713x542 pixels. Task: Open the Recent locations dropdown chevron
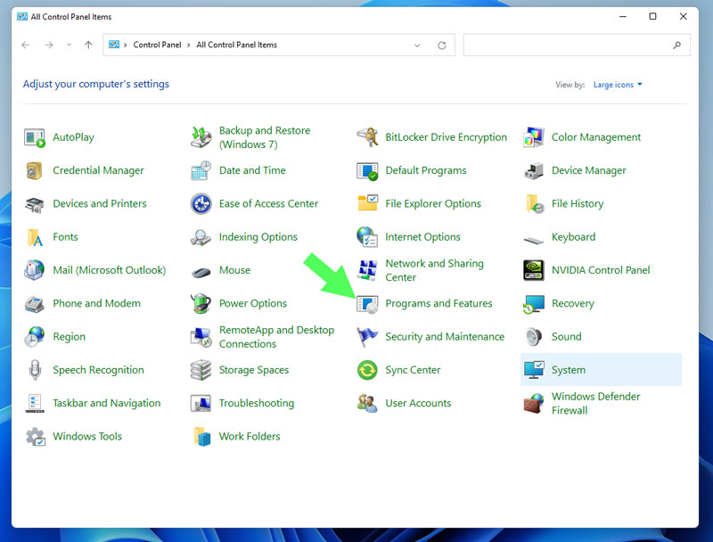pos(69,45)
